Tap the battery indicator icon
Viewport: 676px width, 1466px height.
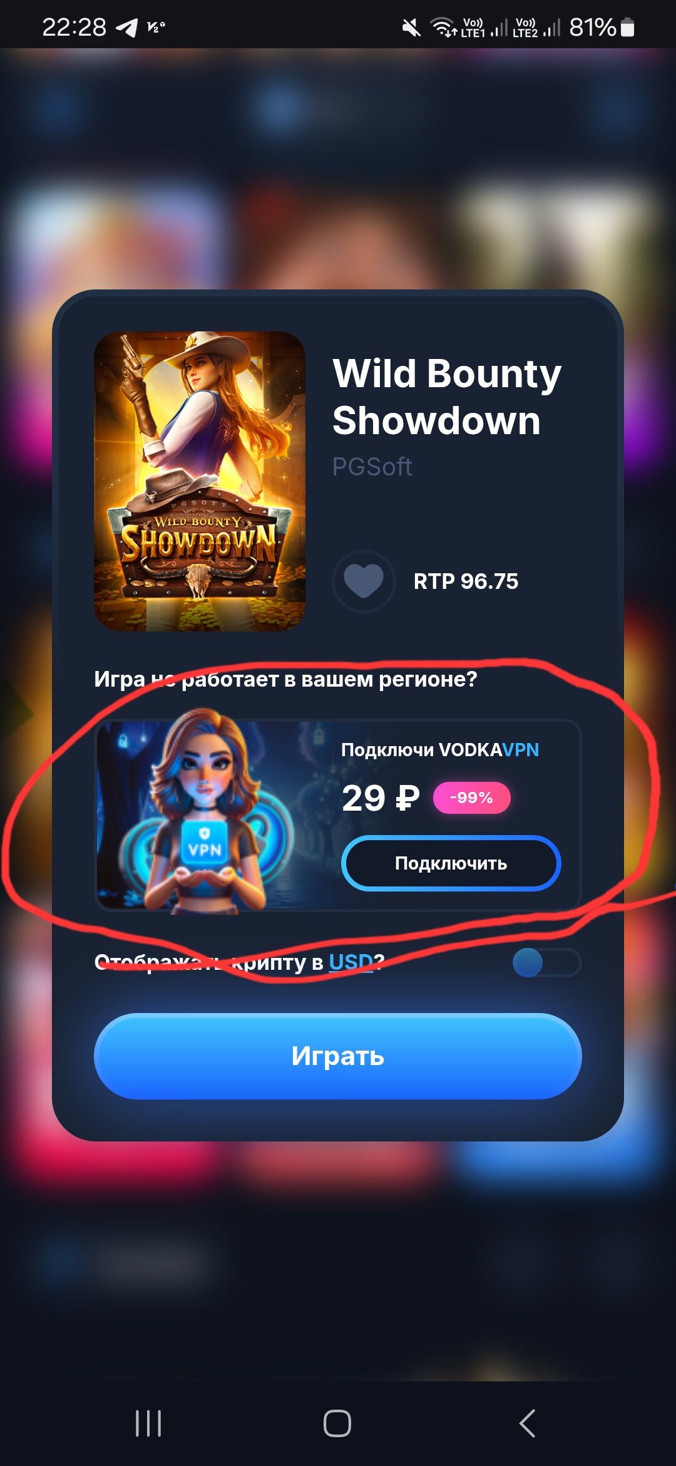pos(628,28)
